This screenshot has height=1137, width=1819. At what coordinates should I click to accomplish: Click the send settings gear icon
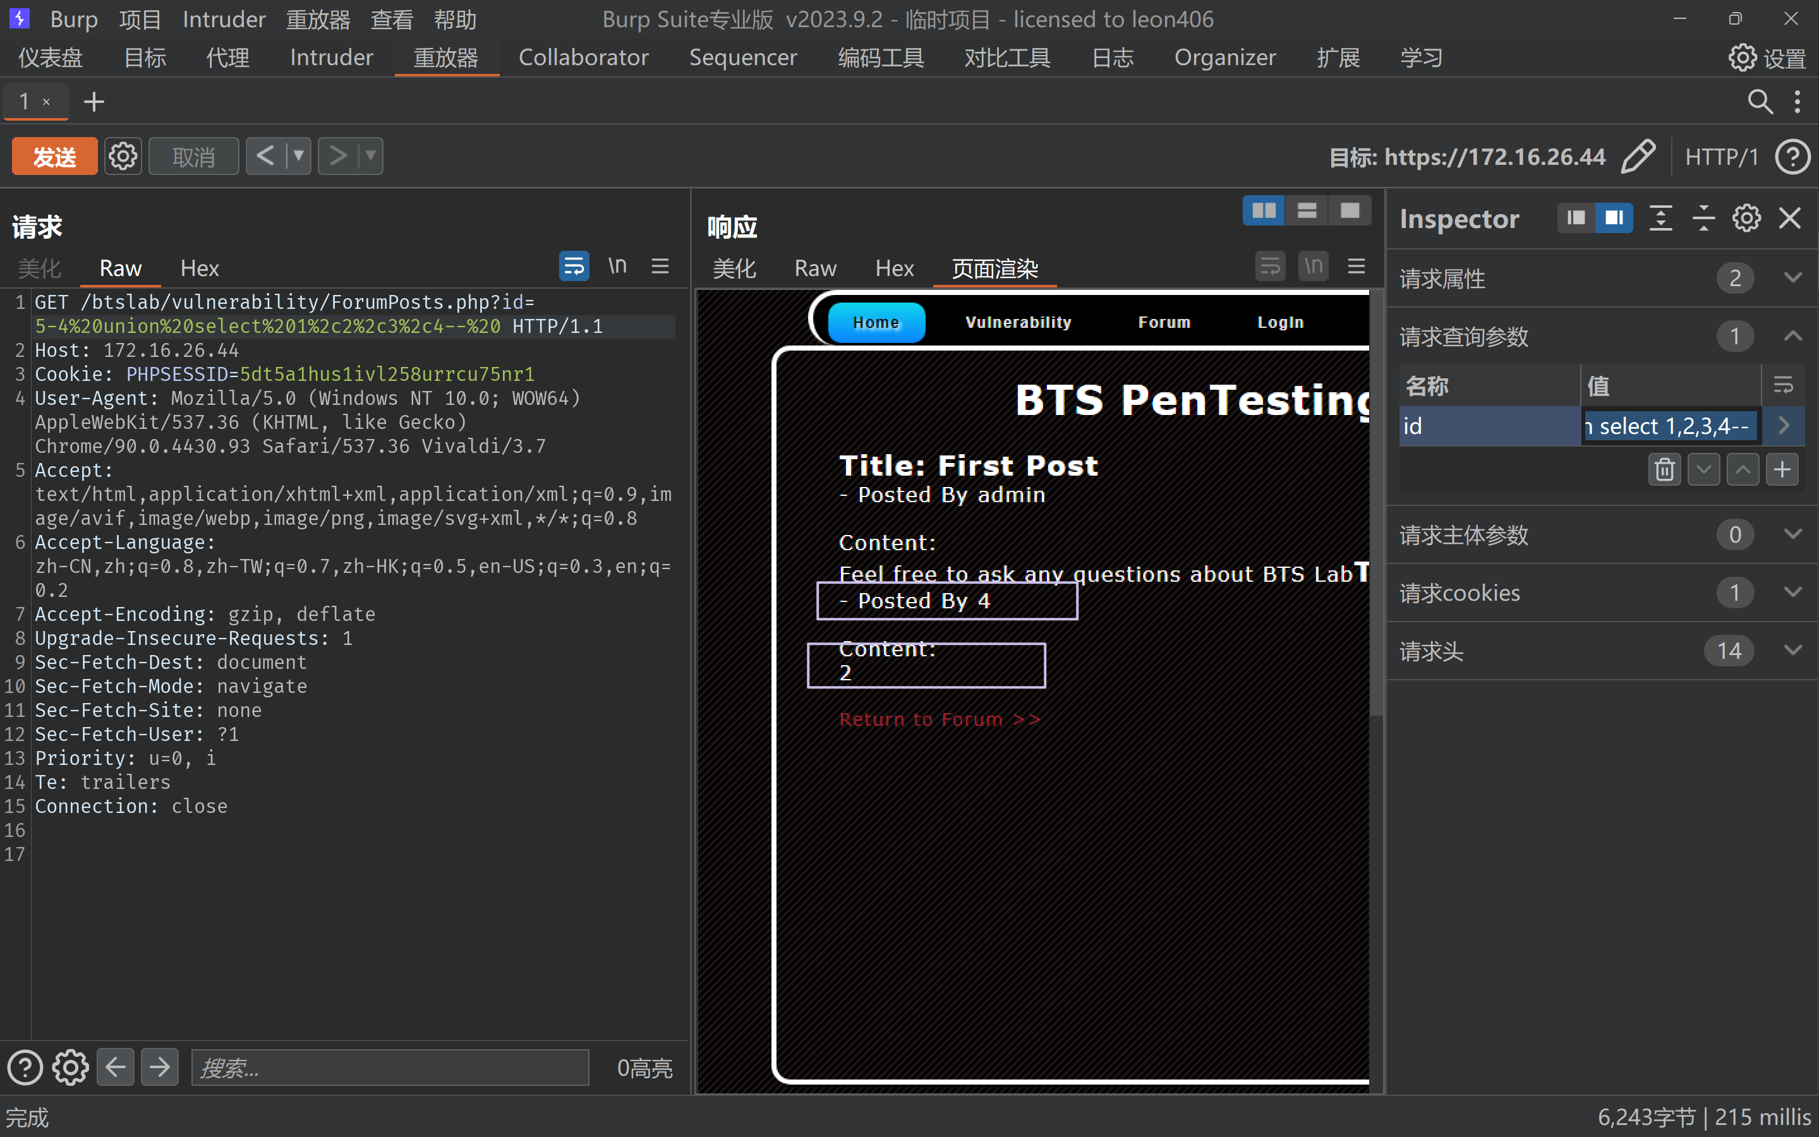pos(123,157)
